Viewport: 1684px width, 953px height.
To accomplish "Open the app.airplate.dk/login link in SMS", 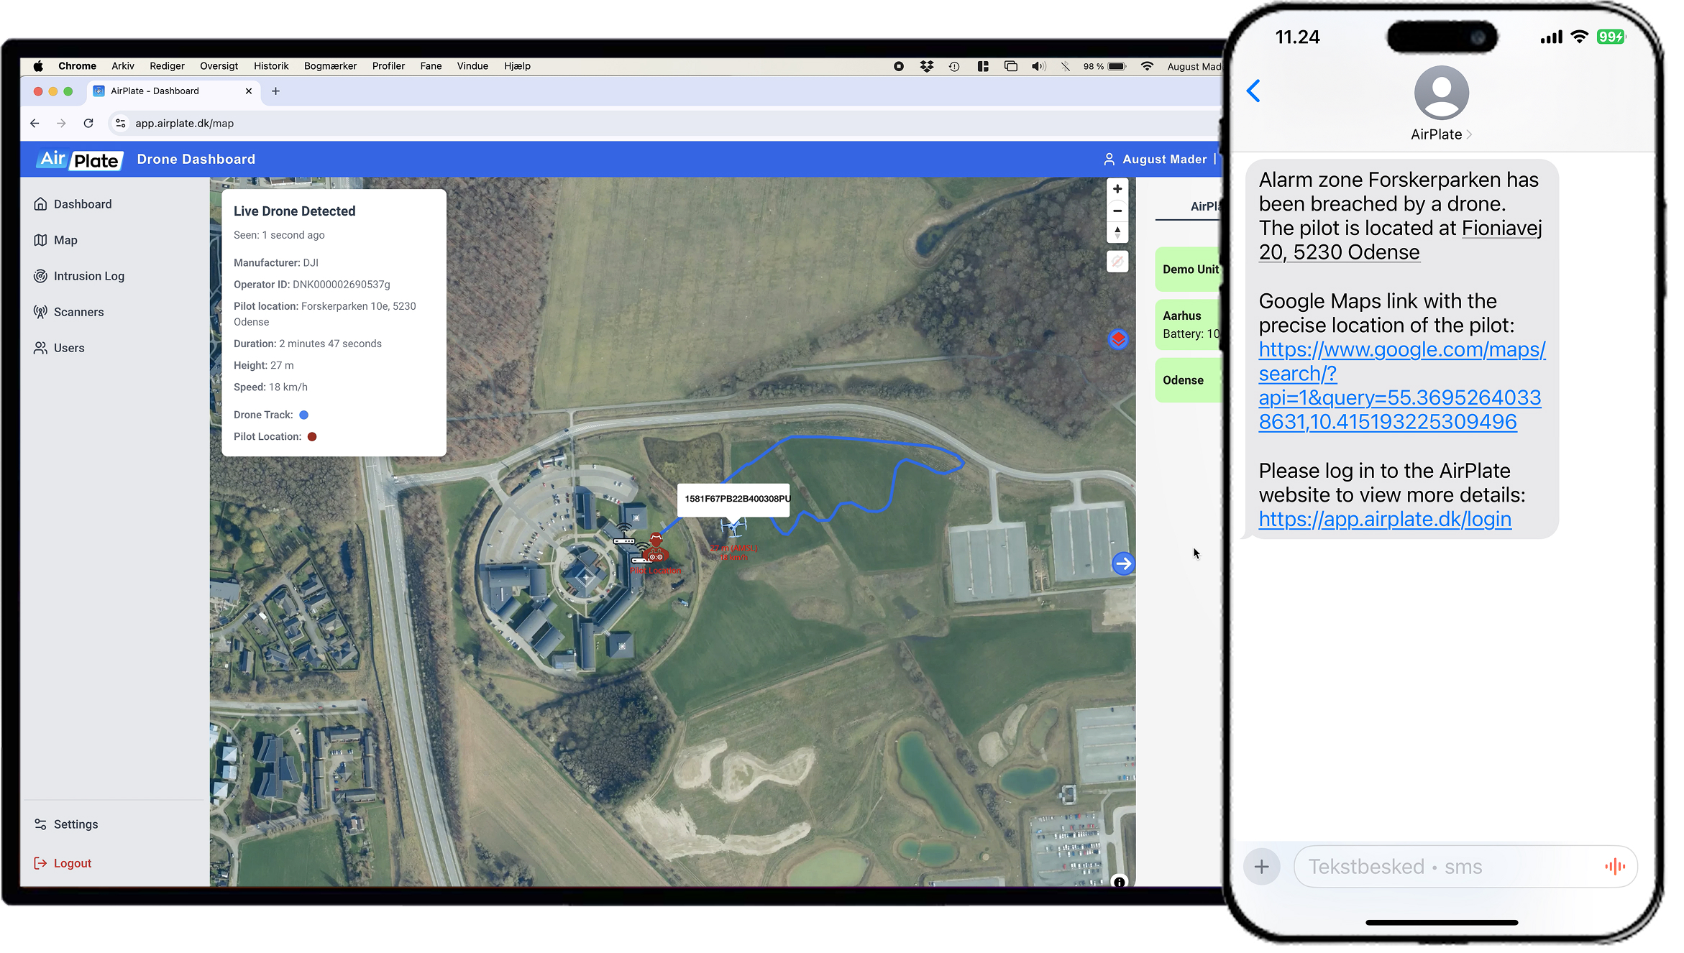I will pos(1384,519).
